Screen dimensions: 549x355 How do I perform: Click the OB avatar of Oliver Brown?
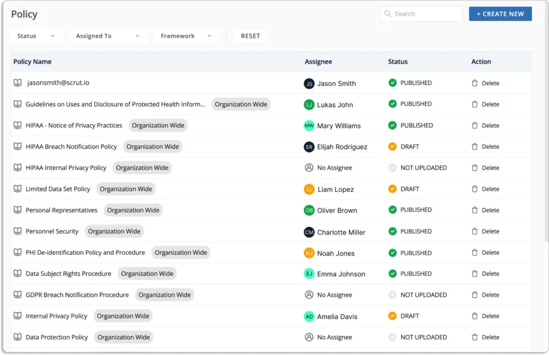pyautogui.click(x=309, y=210)
